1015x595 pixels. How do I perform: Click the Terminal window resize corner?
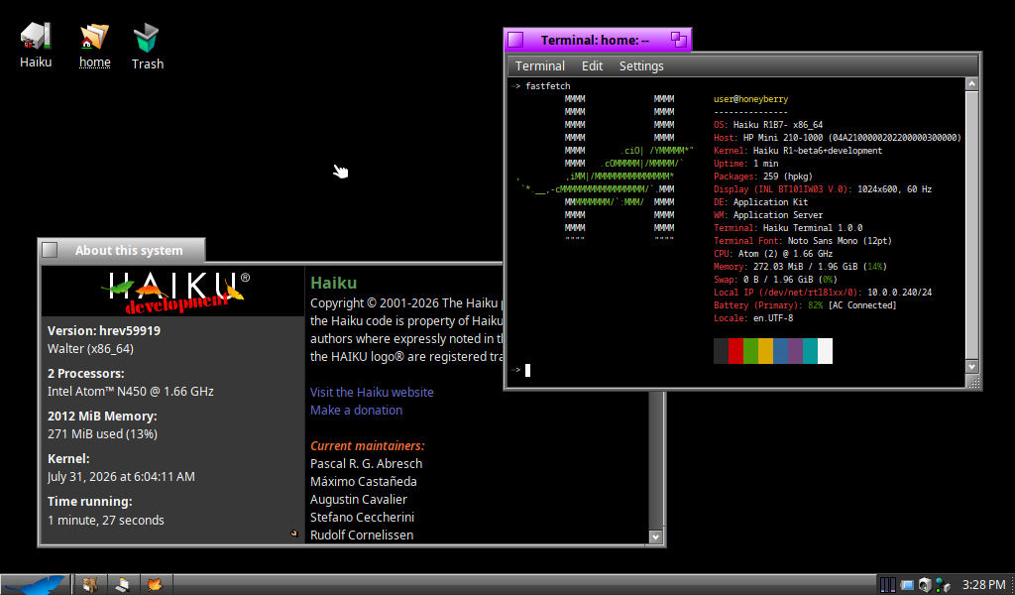coord(973,382)
